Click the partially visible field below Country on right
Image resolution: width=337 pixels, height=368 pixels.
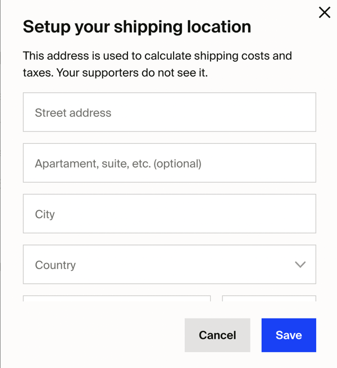pyautogui.click(x=269, y=298)
